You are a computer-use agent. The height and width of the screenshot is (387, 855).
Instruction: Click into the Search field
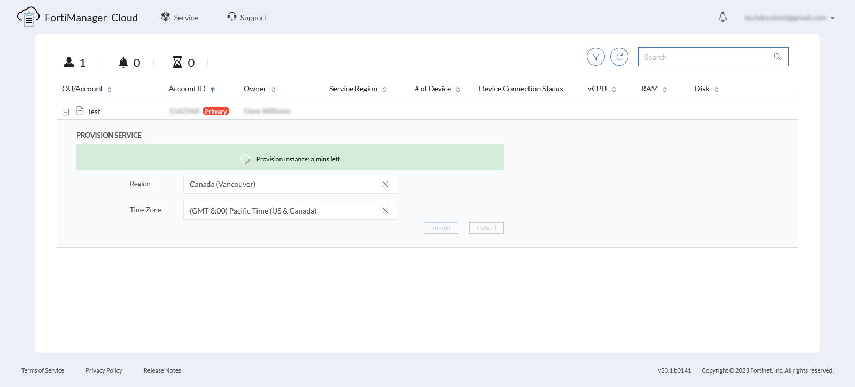click(705, 57)
